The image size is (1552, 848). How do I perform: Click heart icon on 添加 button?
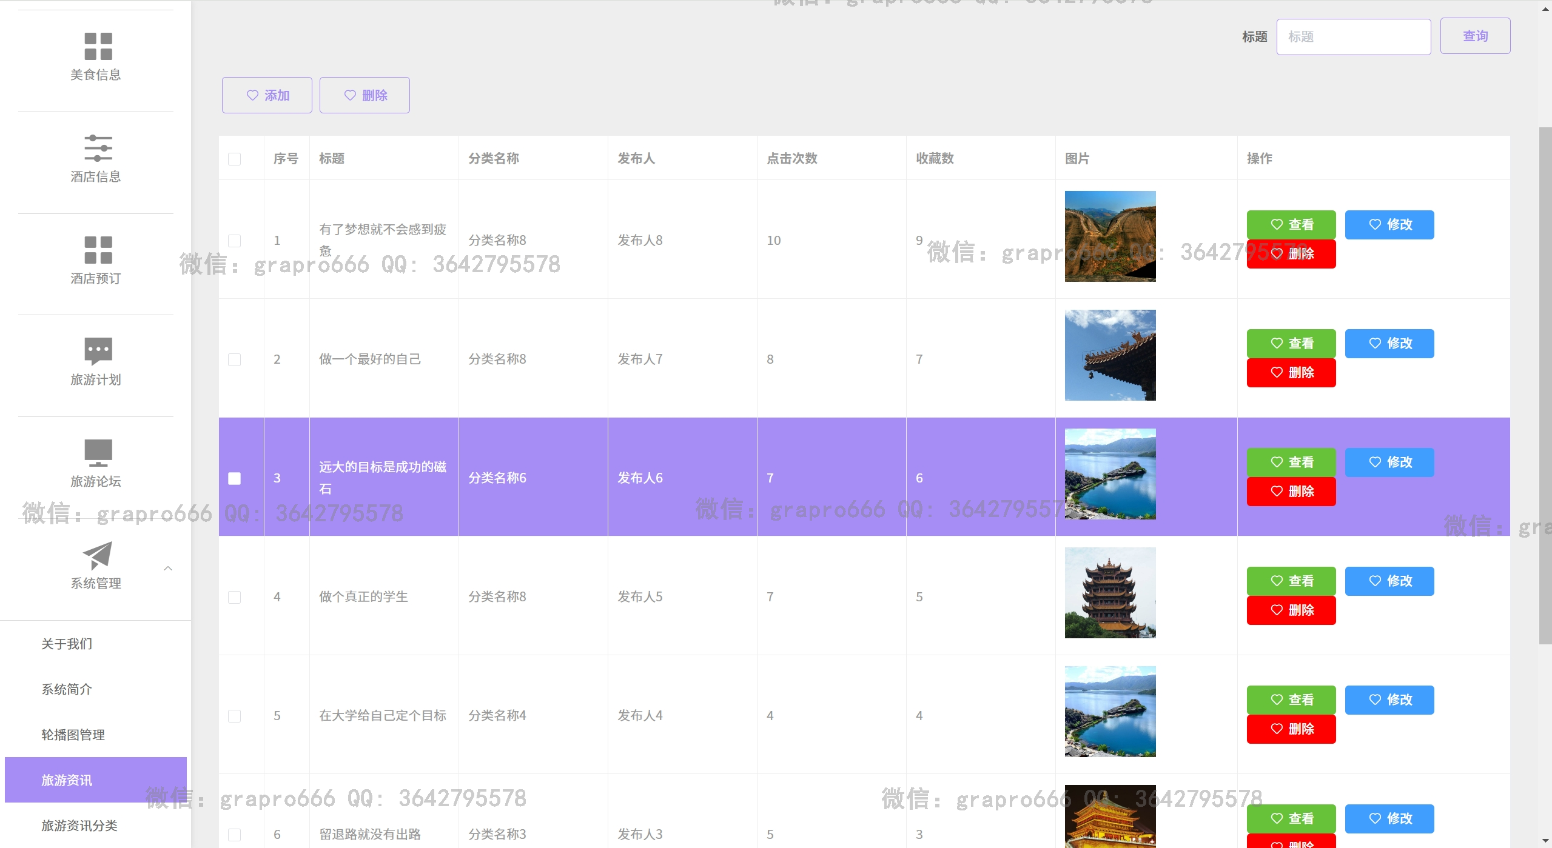click(252, 95)
